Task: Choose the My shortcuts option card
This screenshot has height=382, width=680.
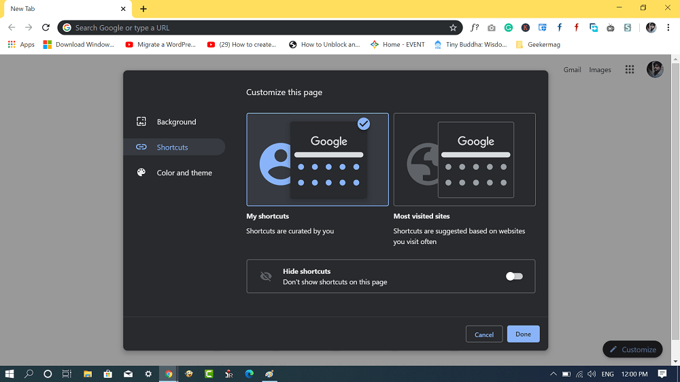Action: tap(318, 160)
